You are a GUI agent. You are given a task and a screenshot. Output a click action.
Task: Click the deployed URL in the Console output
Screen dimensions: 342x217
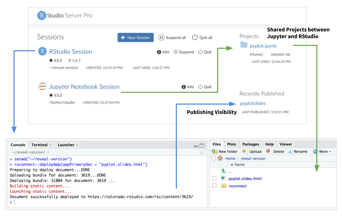click(142, 196)
